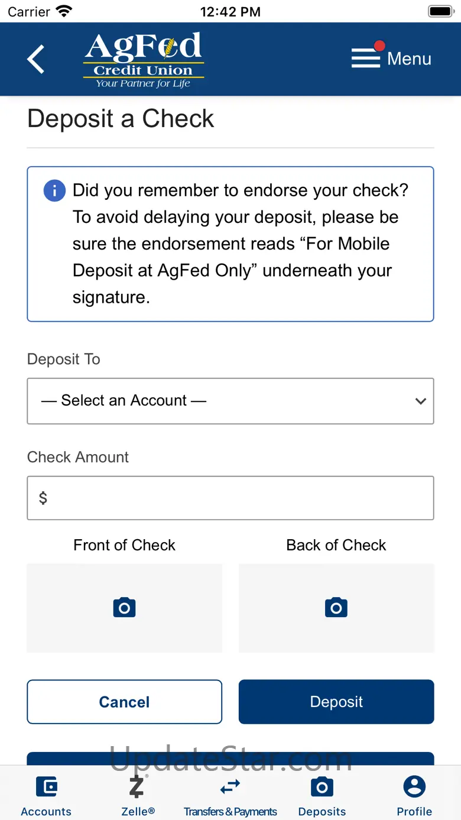Open the Profile tab icon
The height and width of the screenshot is (820, 461).
[414, 787]
